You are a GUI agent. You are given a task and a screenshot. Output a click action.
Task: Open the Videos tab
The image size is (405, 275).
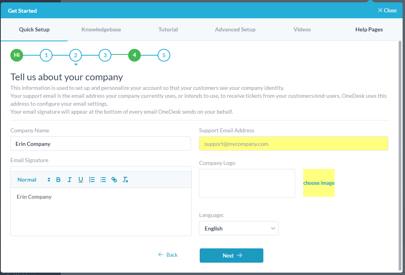click(x=302, y=29)
